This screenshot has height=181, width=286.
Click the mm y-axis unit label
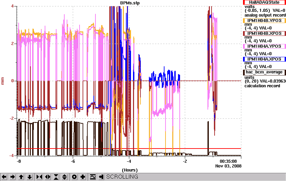[3, 81]
